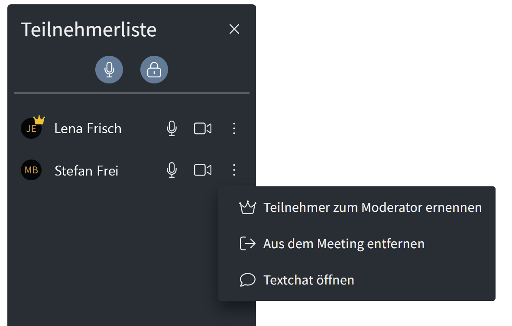Screen dimensions: 512x326
Task: Click the crown icon in context menu
Action: (x=248, y=208)
